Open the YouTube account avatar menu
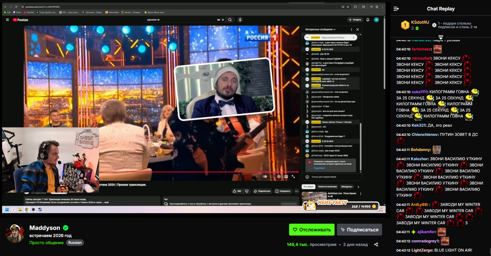This screenshot has height=256, width=491. coord(376,20)
